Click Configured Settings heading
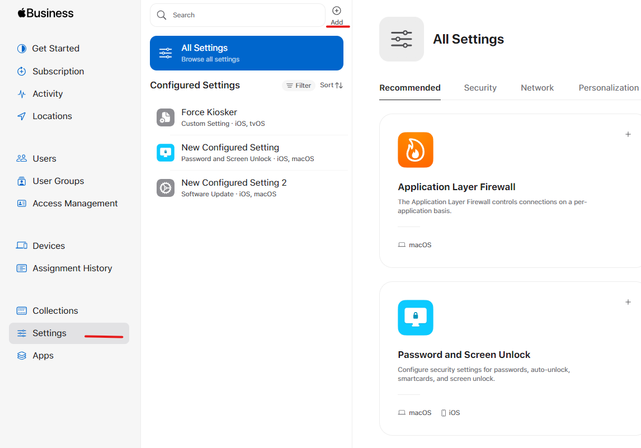641x448 pixels. point(195,85)
